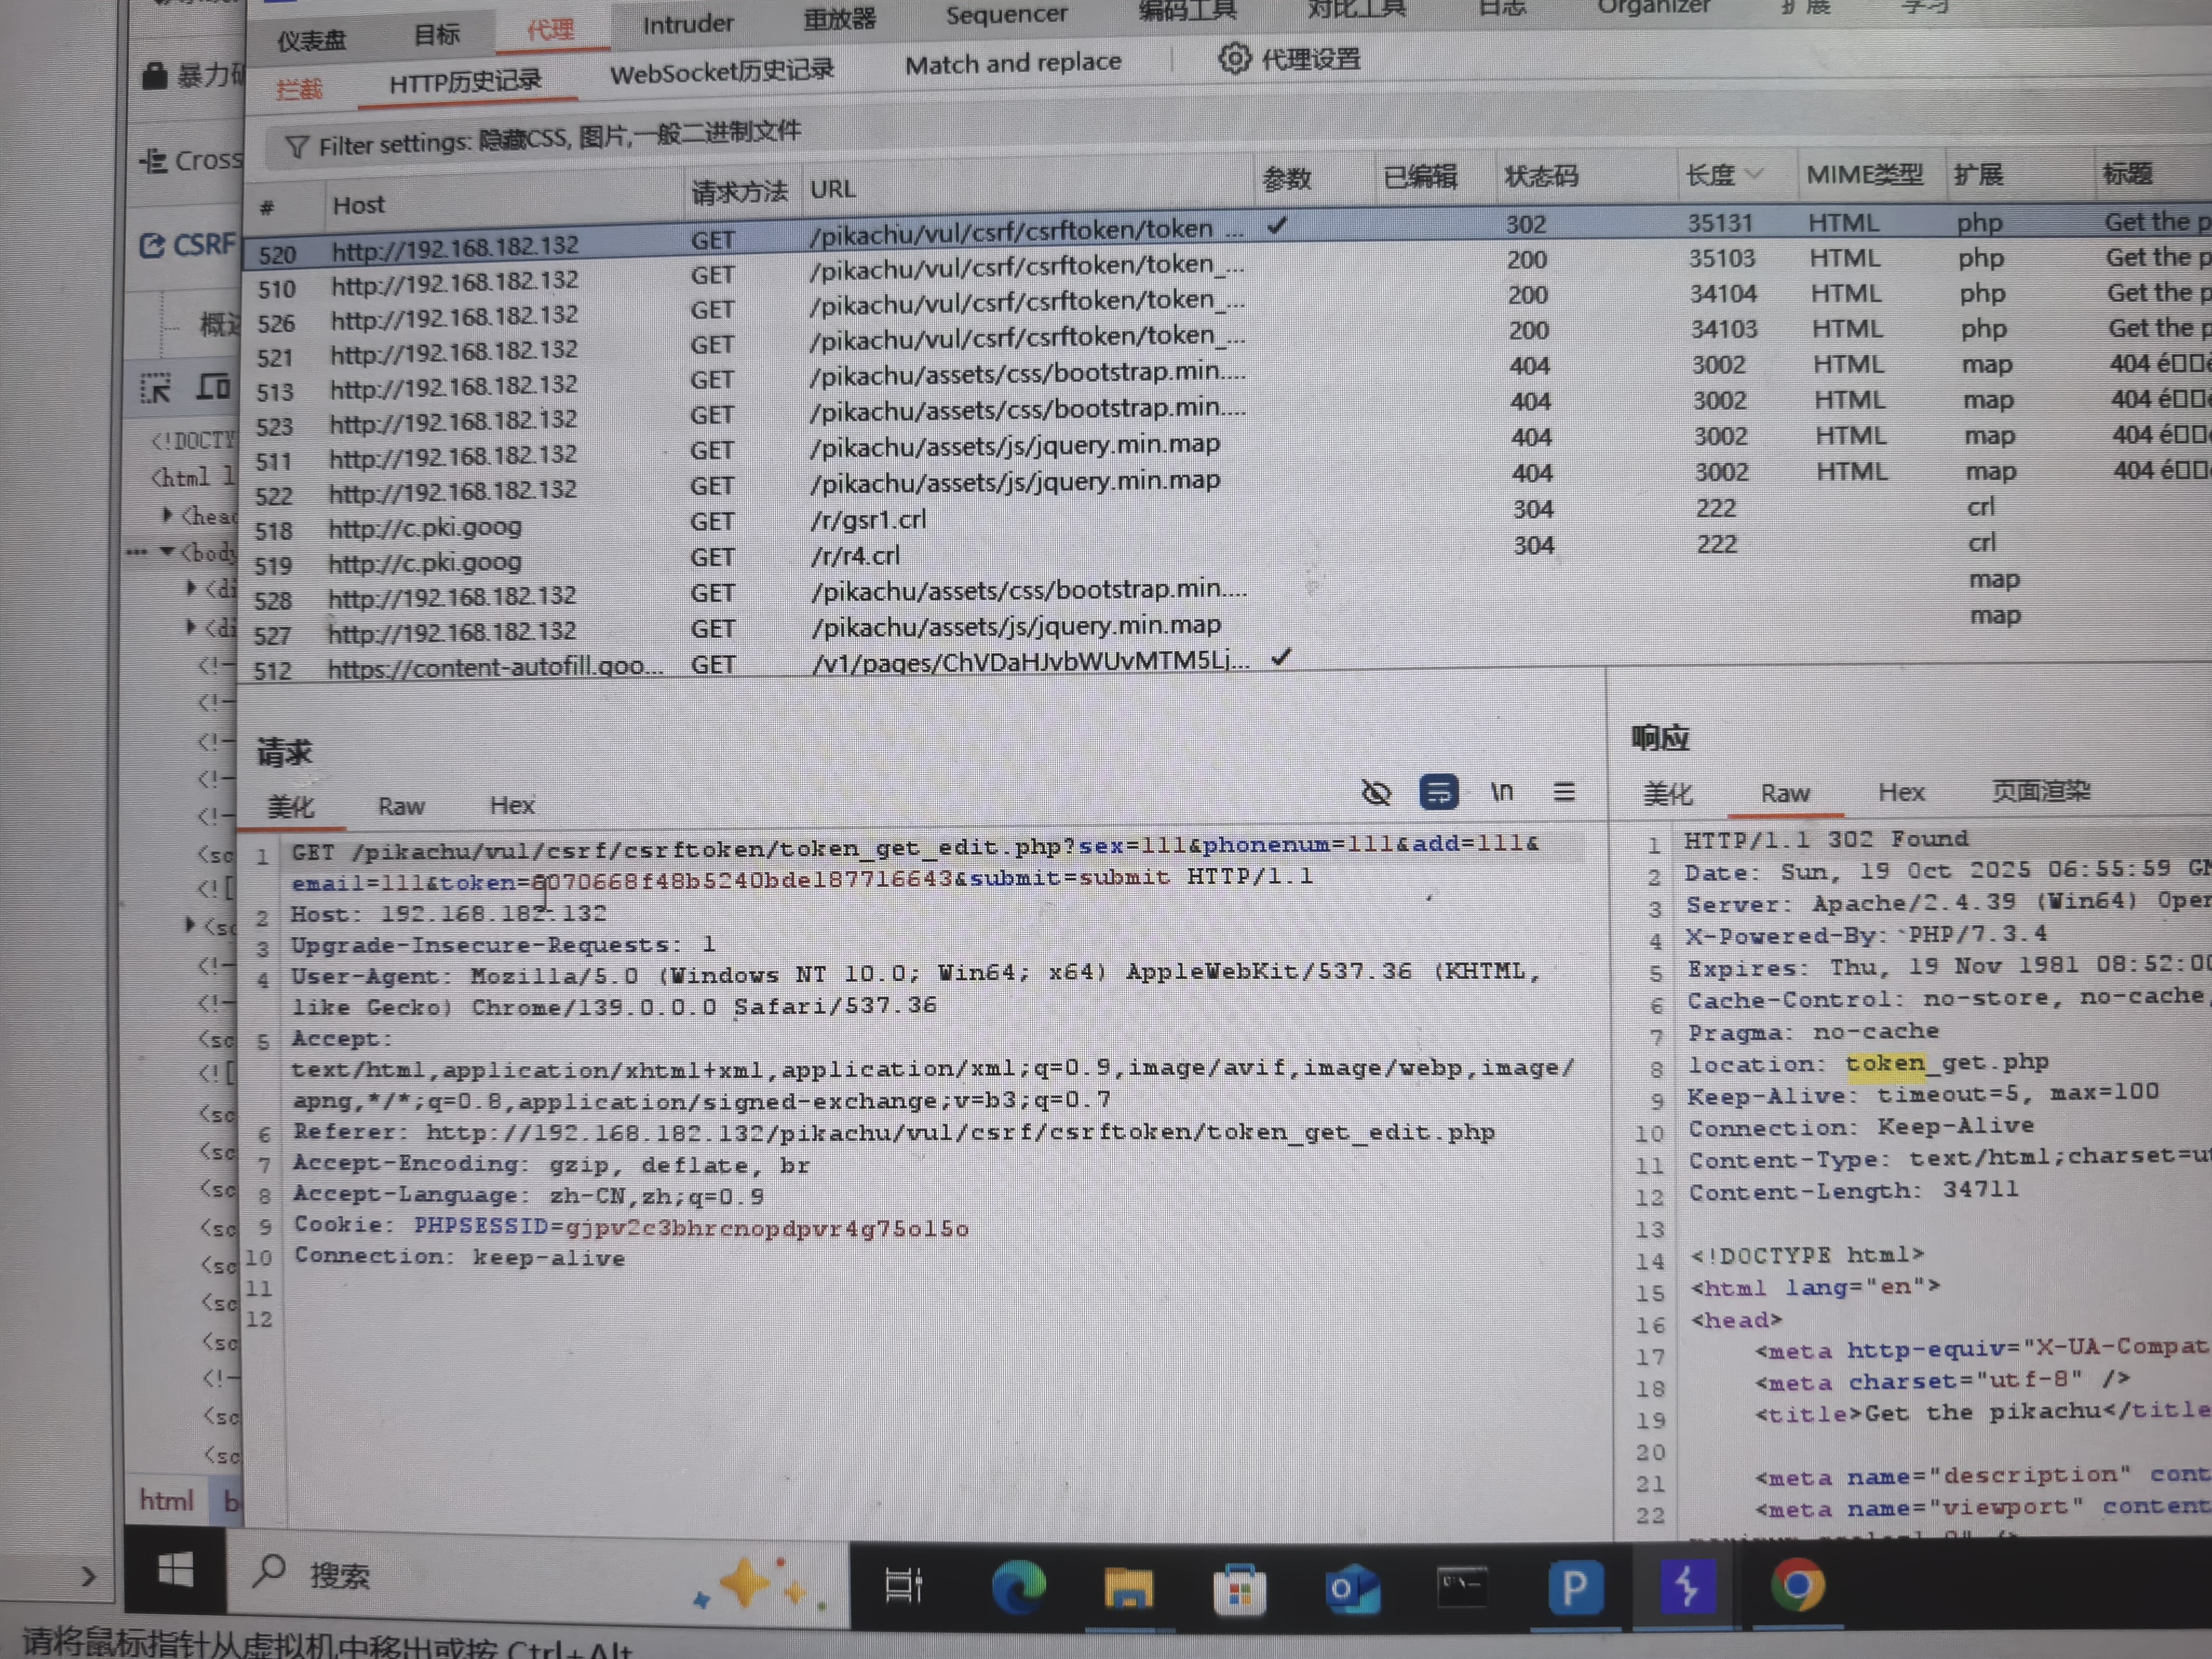Viewport: 2212px width, 1659px height.
Task: Toggle the word-wrap icon in request pane
Action: point(1438,793)
